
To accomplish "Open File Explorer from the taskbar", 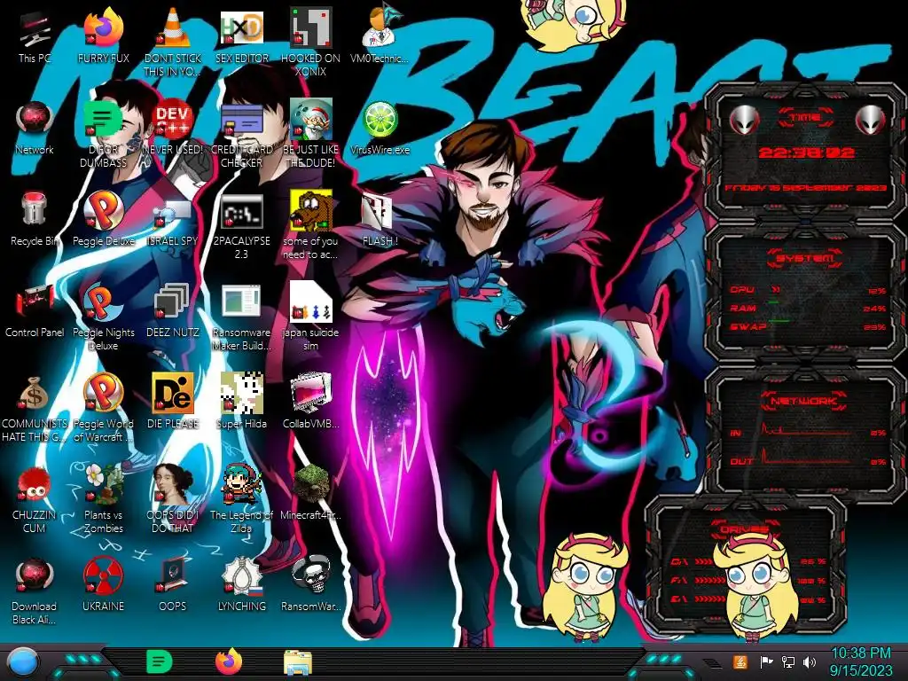I will (x=298, y=662).
